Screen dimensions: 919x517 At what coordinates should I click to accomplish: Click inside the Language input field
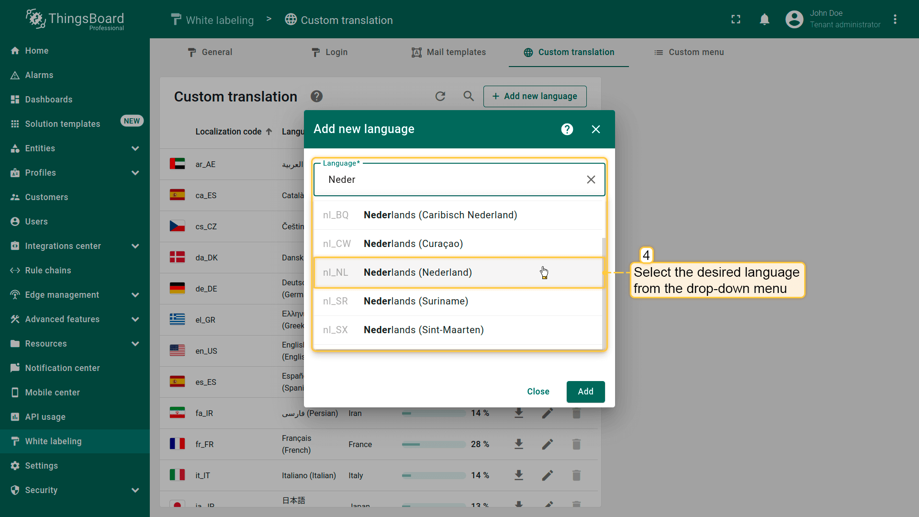click(450, 180)
